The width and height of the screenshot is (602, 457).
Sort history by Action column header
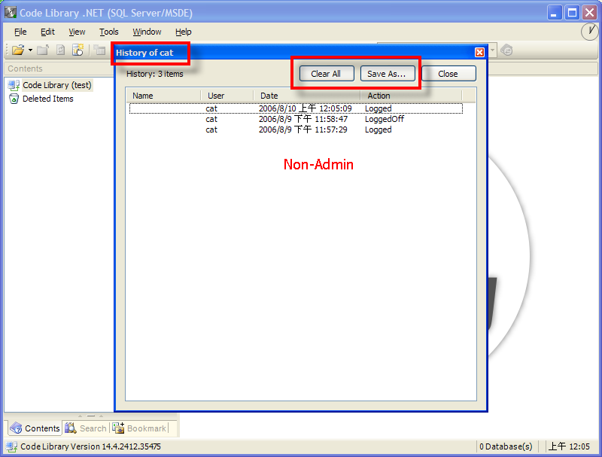coord(411,96)
